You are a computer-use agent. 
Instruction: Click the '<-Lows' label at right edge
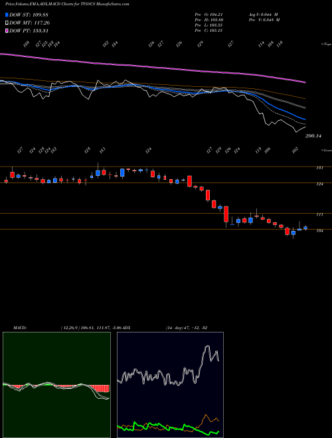click(326, 150)
